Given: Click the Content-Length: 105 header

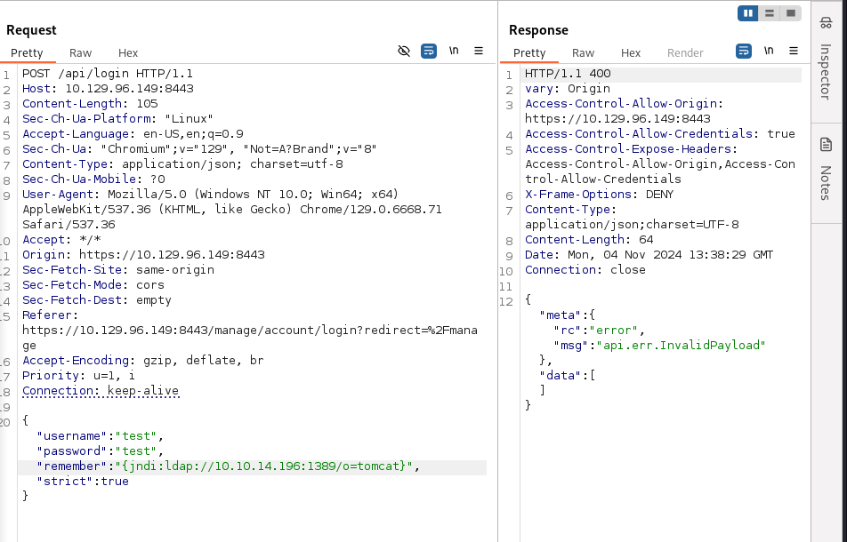Looking at the screenshot, I should tap(90, 104).
